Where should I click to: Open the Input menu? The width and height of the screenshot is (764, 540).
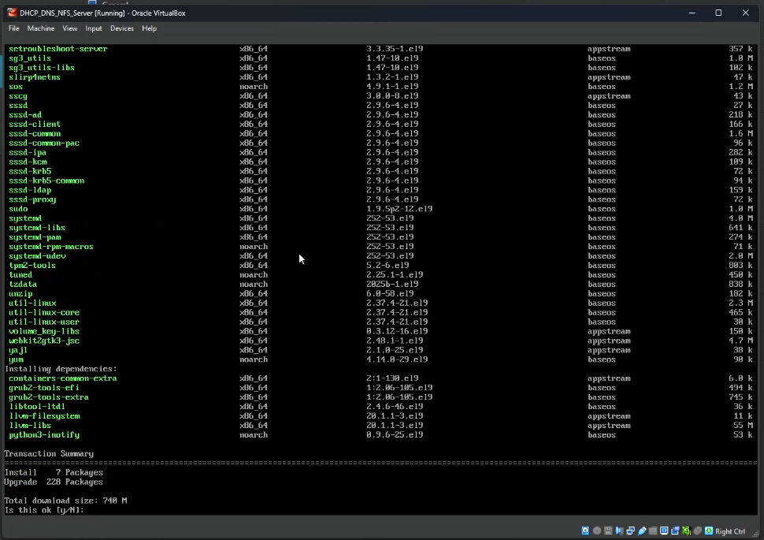[94, 28]
